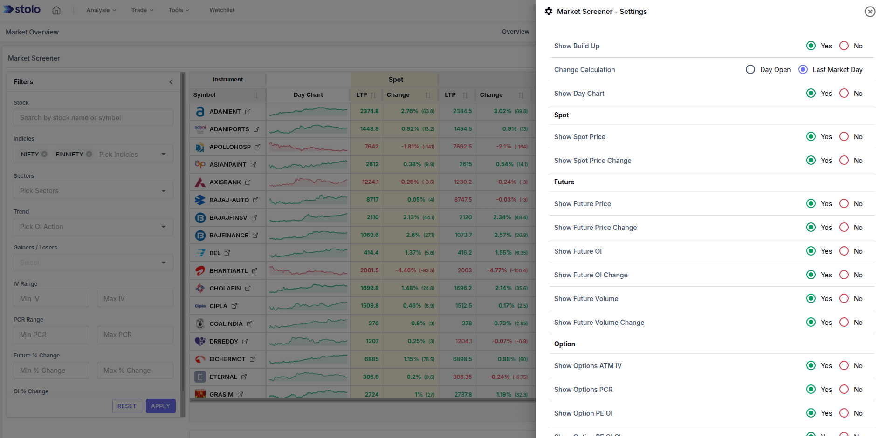Click the sort icon on the Symbol column
This screenshot has height=438, width=887.
tap(255, 95)
